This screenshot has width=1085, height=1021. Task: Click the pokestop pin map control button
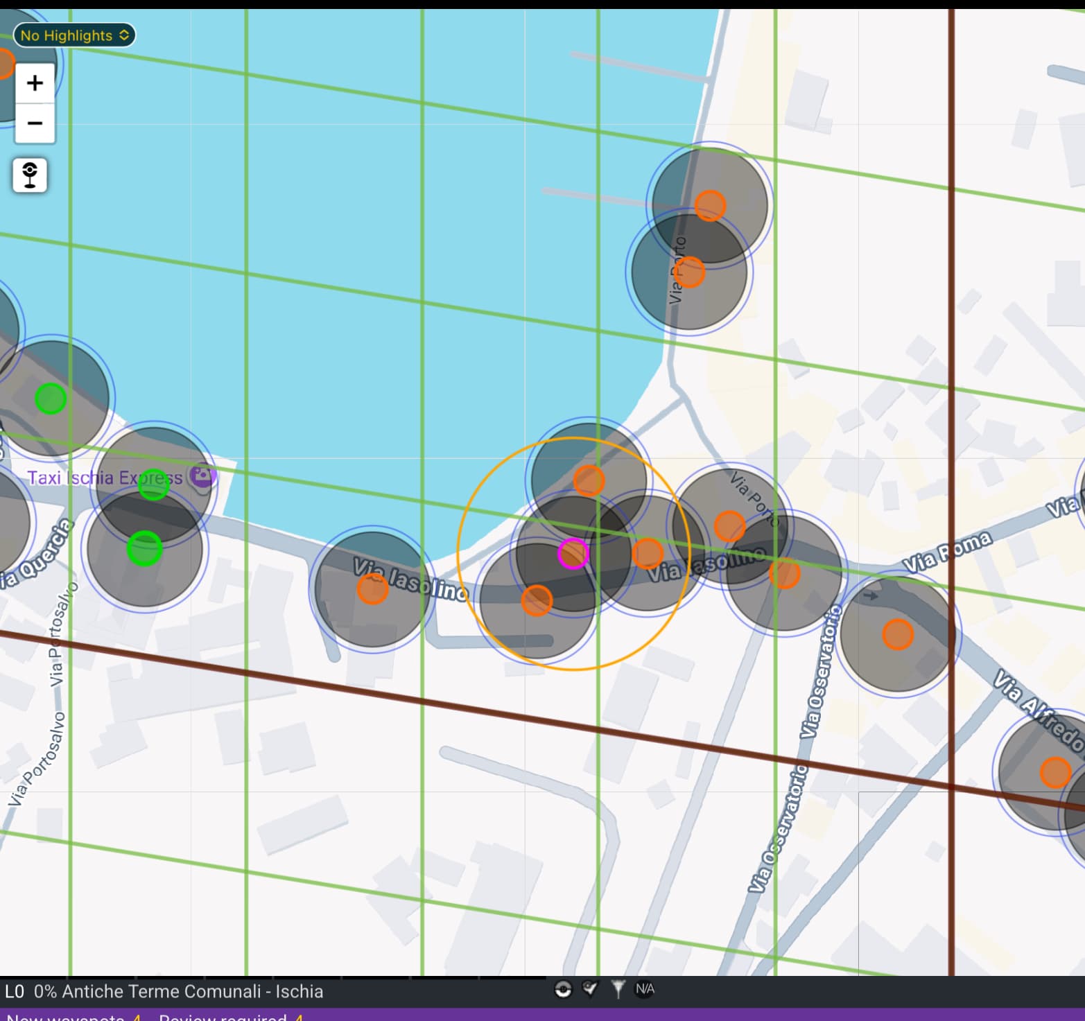pyautogui.click(x=30, y=175)
